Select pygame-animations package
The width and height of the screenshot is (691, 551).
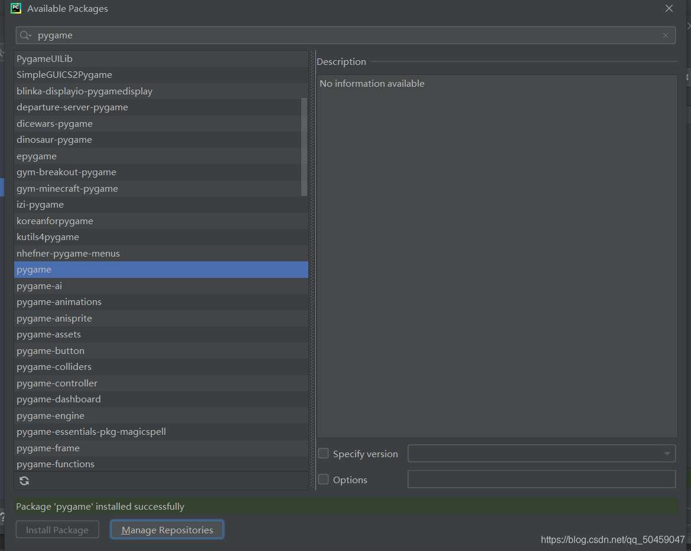coord(161,302)
